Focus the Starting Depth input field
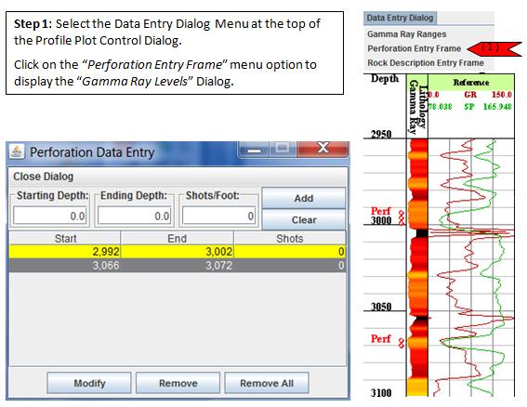This screenshot has width=527, height=407. pyautogui.click(x=50, y=216)
